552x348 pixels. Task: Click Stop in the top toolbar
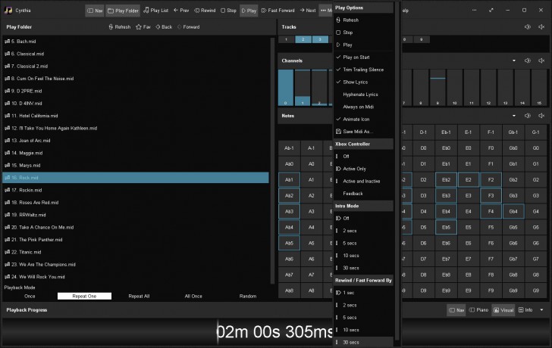pos(228,11)
